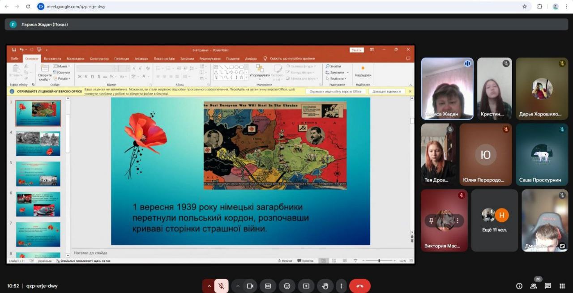
Task: Click Отримати ліцензійну версію Office button
Action: pyautogui.click(x=336, y=91)
